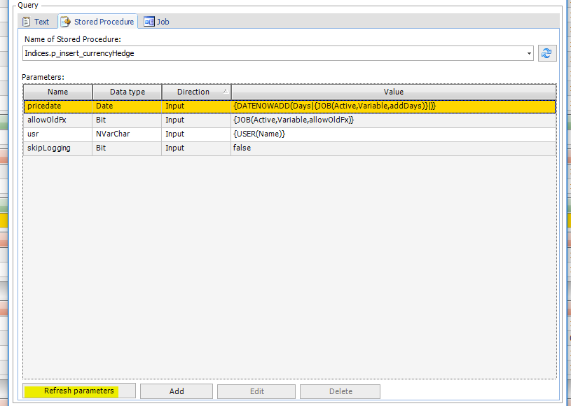571x406 pixels.
Task: Click the skipLogging value cell showing false
Action: coord(393,148)
